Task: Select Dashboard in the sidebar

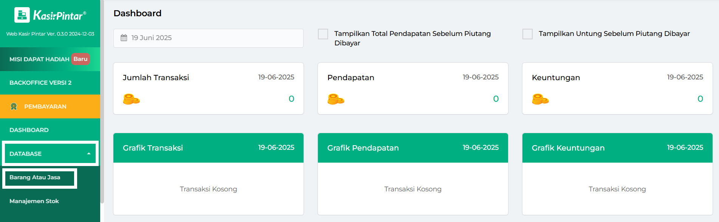Action: tap(29, 130)
